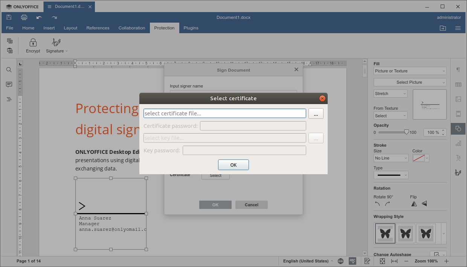Open the Stroke Size dropdown
The width and height of the screenshot is (467, 267).
pyautogui.click(x=391, y=158)
